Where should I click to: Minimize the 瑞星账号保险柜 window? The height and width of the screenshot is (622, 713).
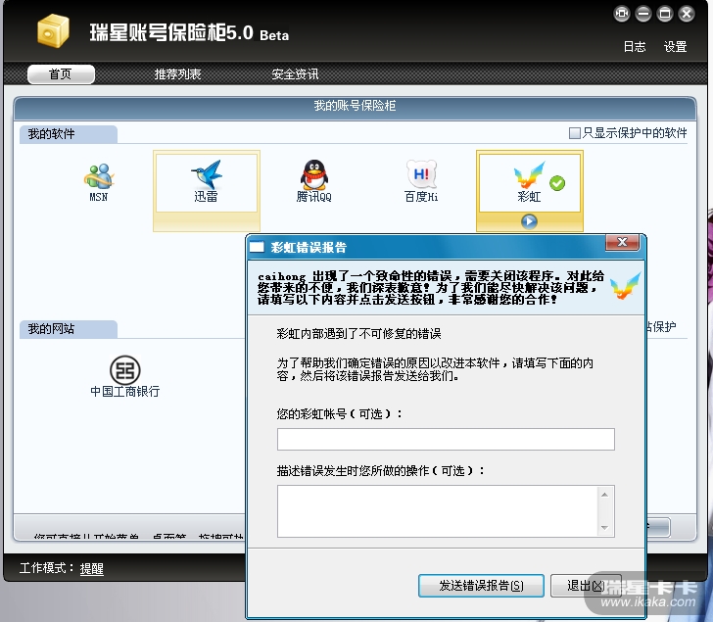(x=642, y=14)
